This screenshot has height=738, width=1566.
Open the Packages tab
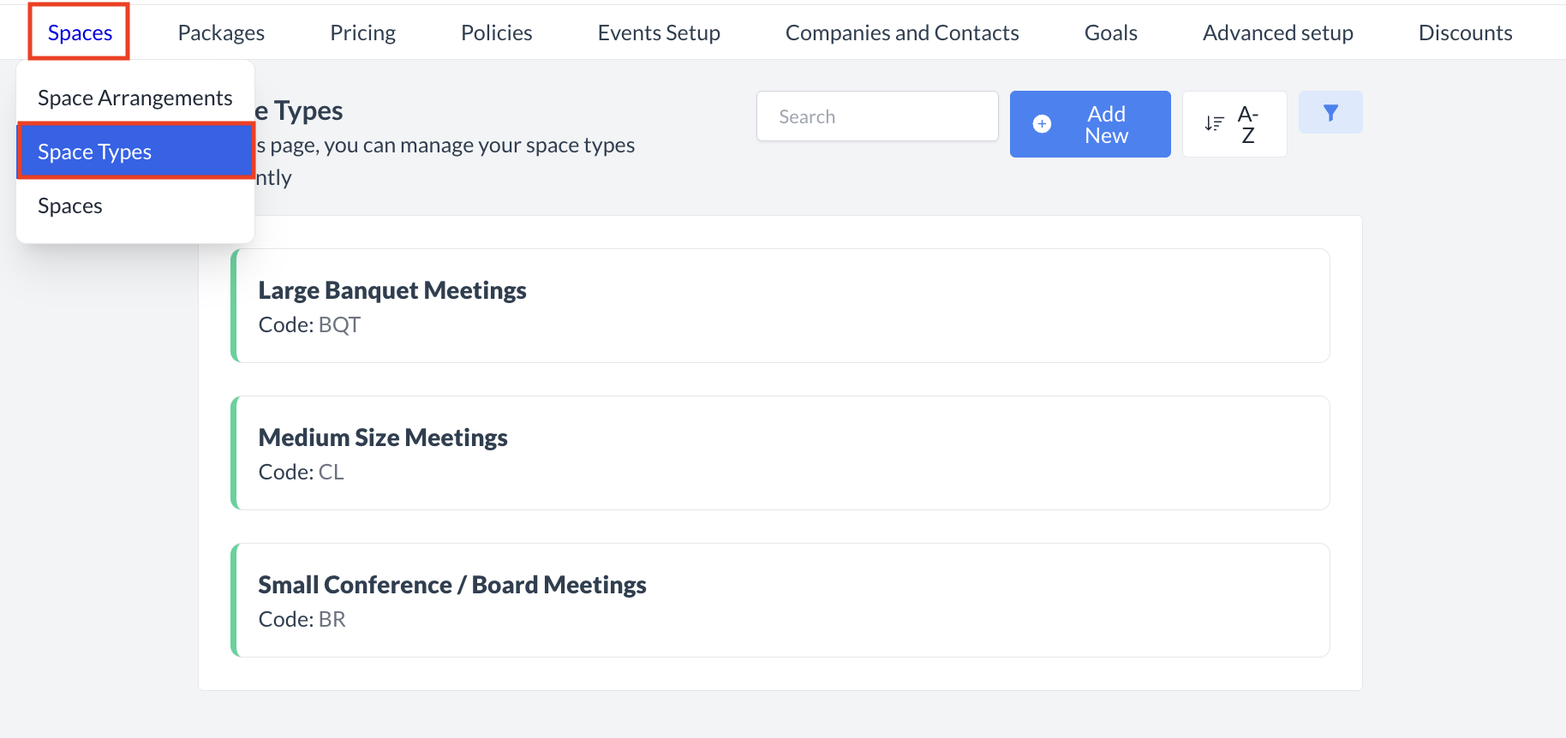(x=221, y=33)
